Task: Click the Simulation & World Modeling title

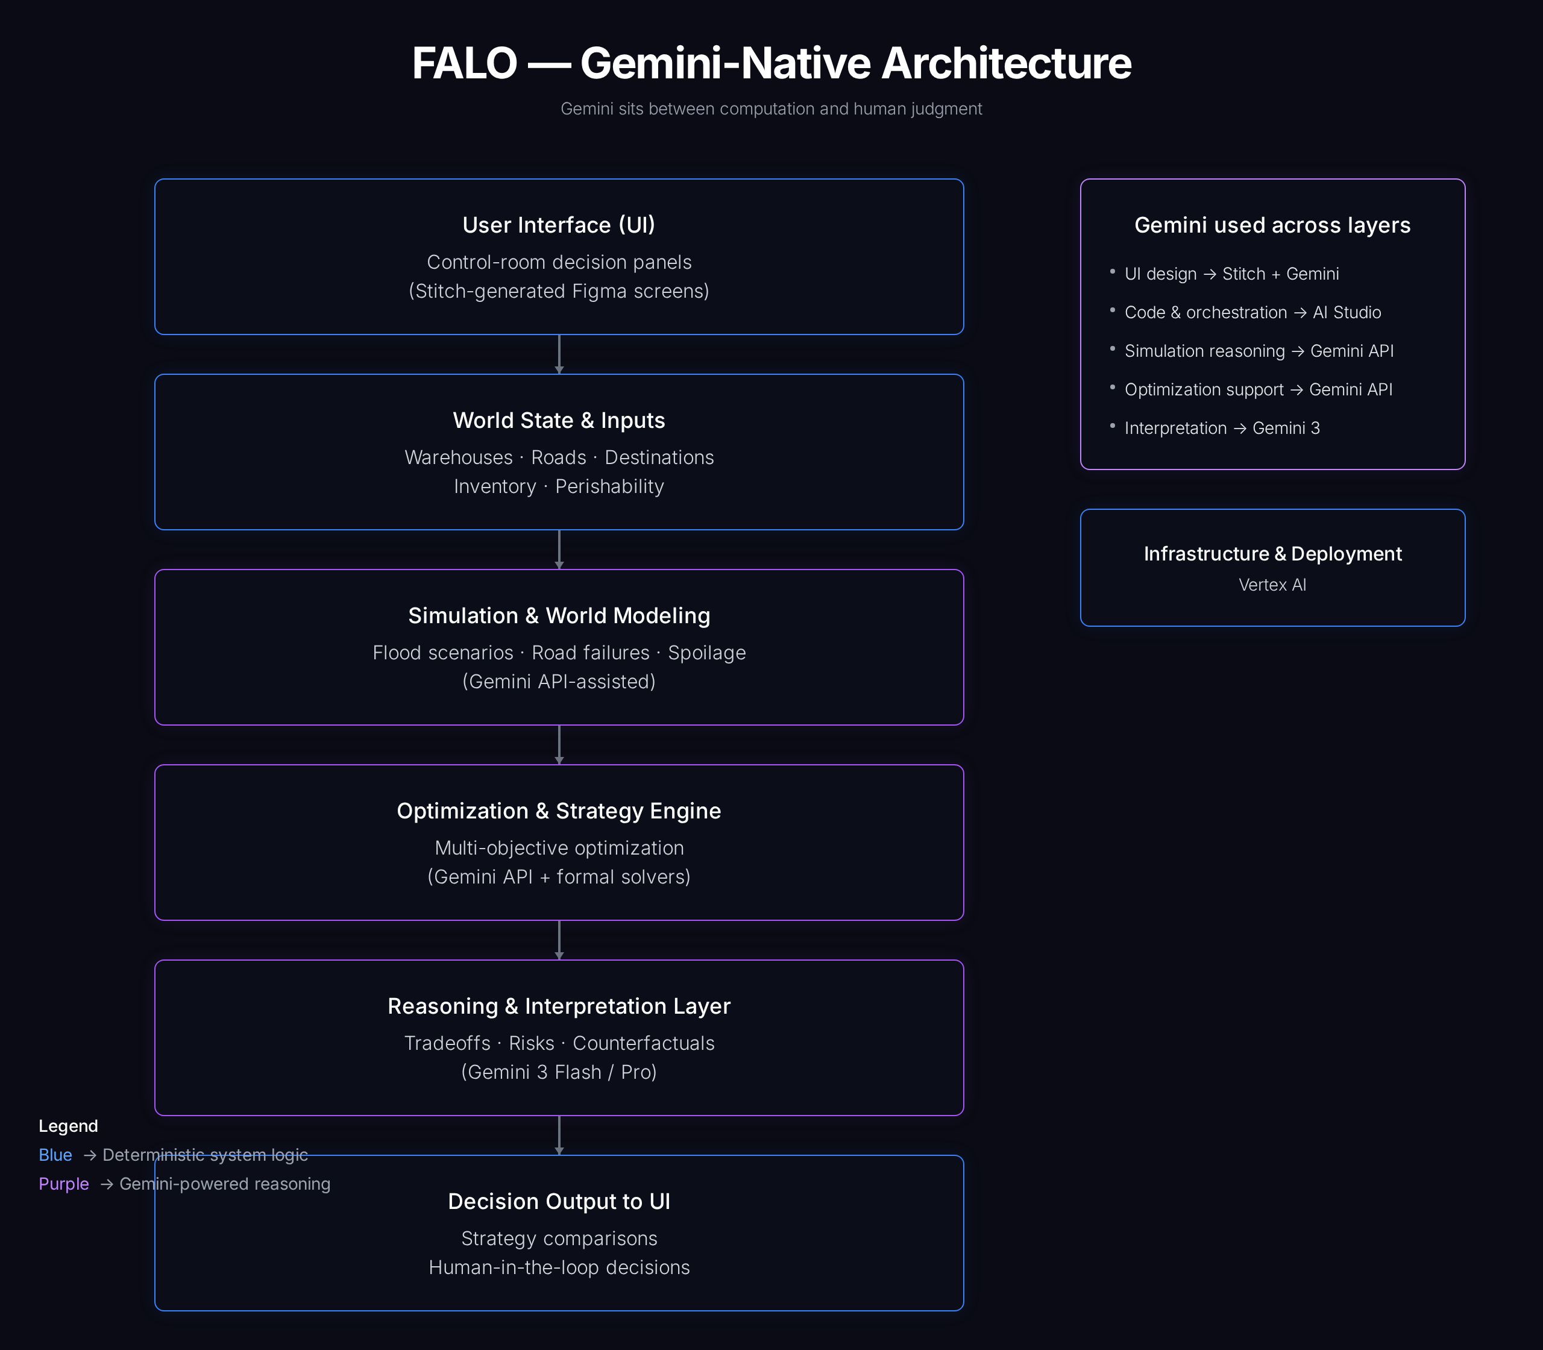Action: click(x=558, y=615)
